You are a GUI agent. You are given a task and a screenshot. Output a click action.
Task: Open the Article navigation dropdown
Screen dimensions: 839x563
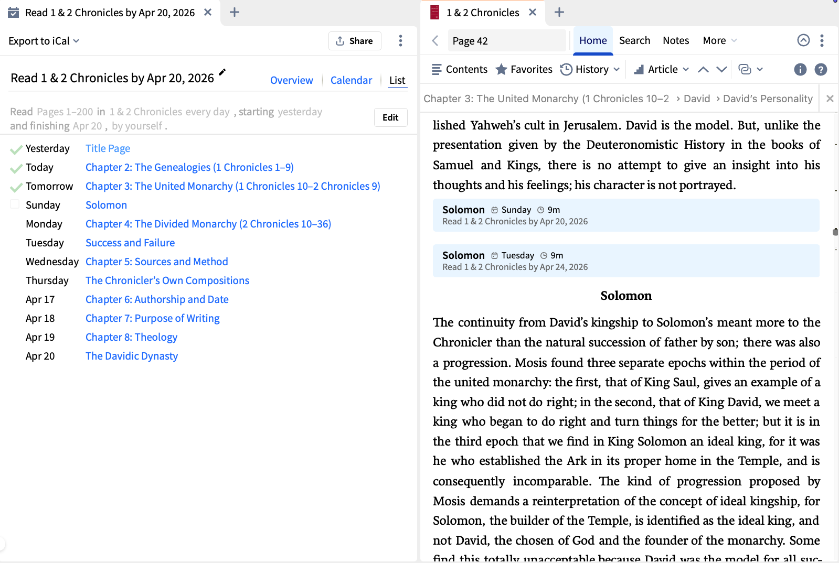[661, 69]
